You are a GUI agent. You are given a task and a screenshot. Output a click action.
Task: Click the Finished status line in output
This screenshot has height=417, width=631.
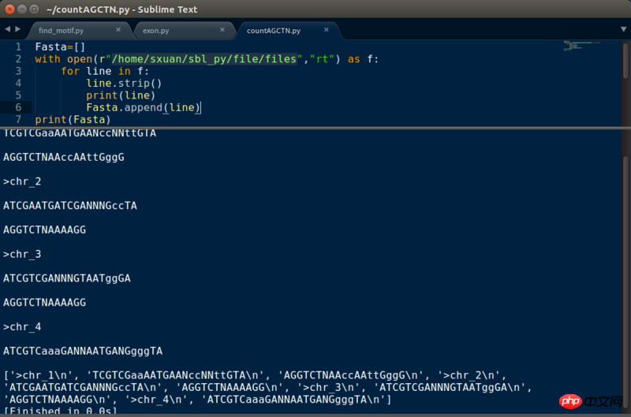[x=60, y=411]
